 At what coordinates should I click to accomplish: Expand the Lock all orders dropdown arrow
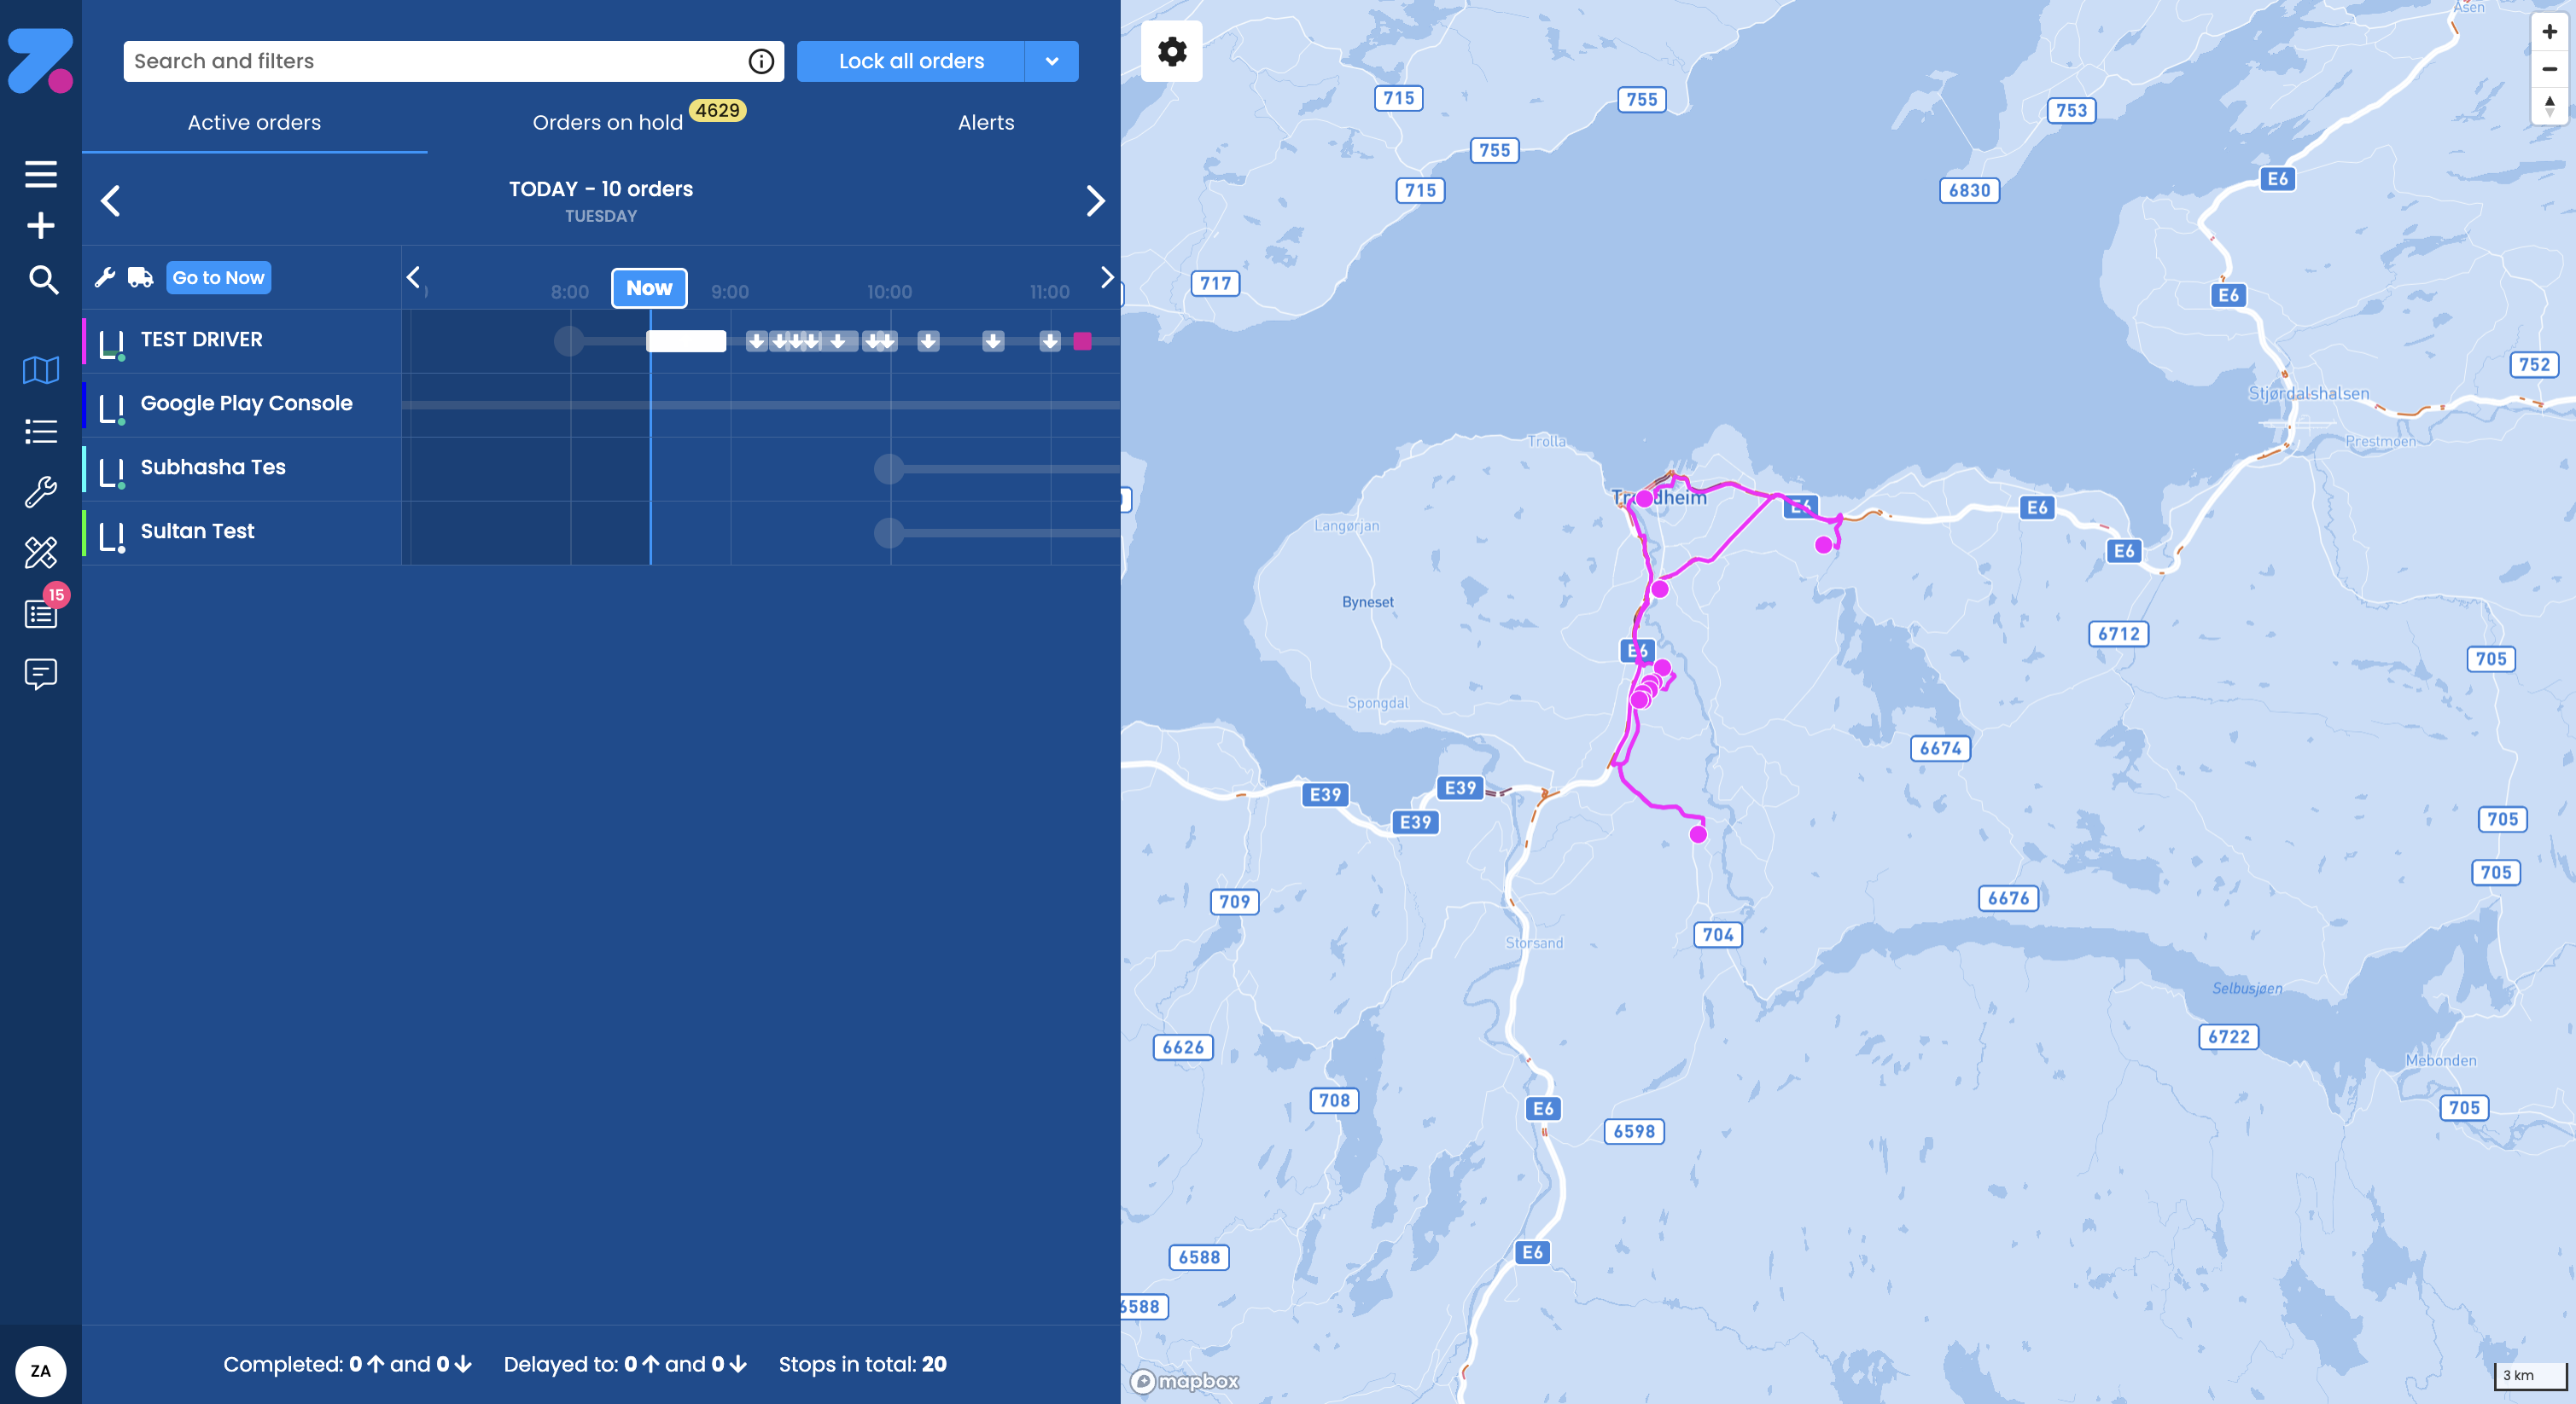point(1051,61)
